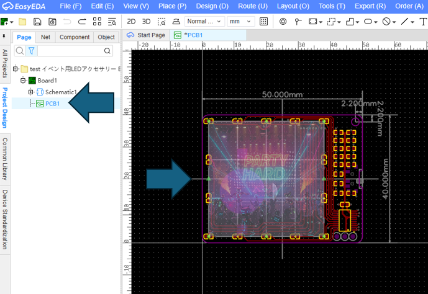428x294 pixels.
Task: Click the EasyEDA logo
Action: (24, 6)
